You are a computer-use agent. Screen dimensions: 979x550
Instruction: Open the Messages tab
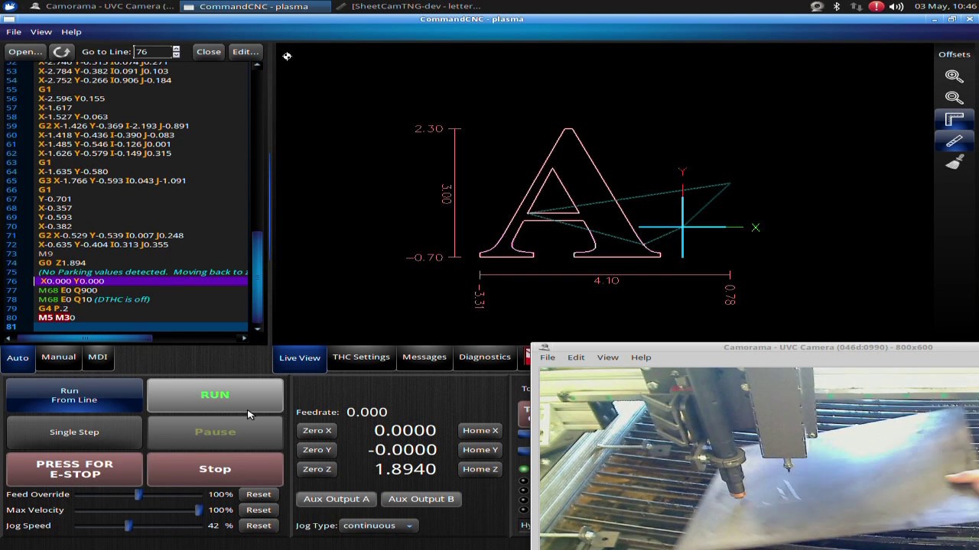pos(424,357)
